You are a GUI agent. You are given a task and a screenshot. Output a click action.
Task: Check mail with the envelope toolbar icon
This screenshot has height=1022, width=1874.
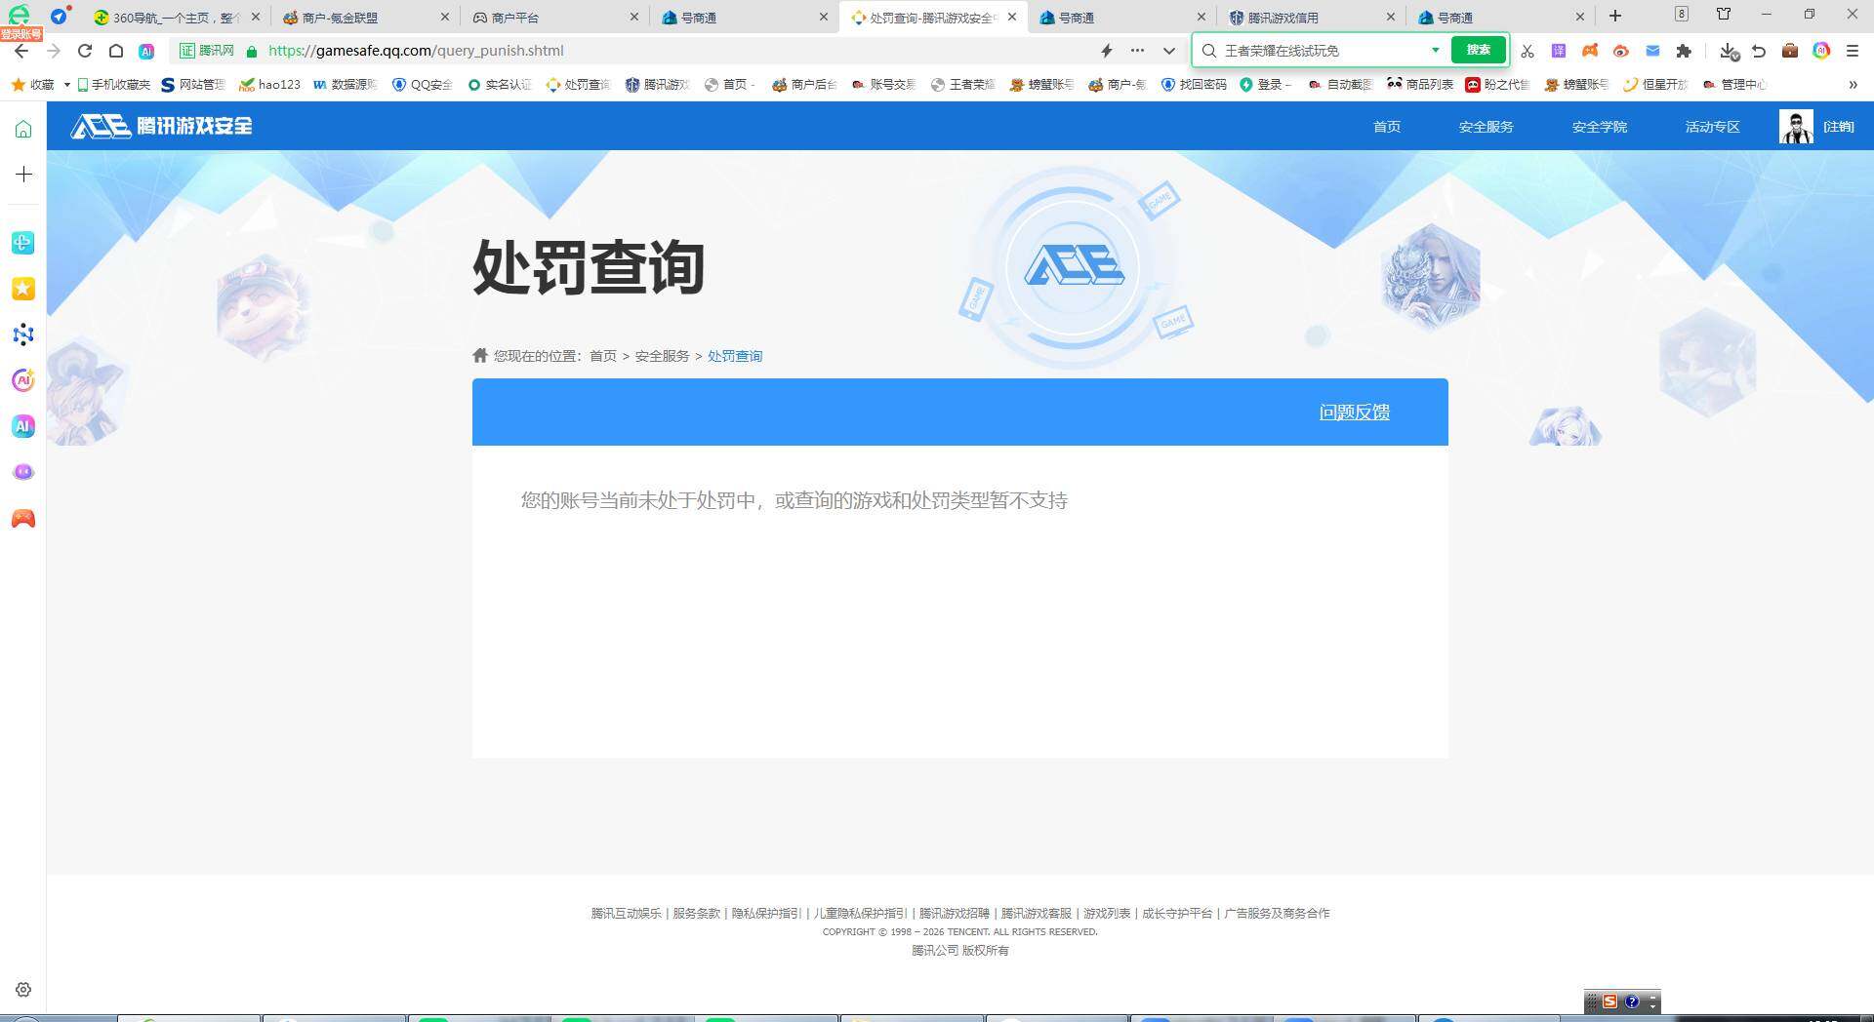click(1652, 50)
